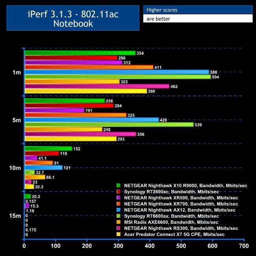
Task: Click the purple Nighthawk XR500 legend swatch
Action: (119, 198)
